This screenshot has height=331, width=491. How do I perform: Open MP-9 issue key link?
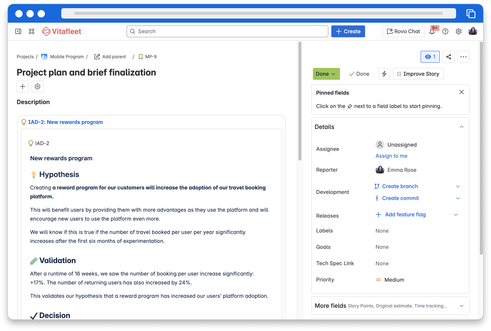point(151,57)
